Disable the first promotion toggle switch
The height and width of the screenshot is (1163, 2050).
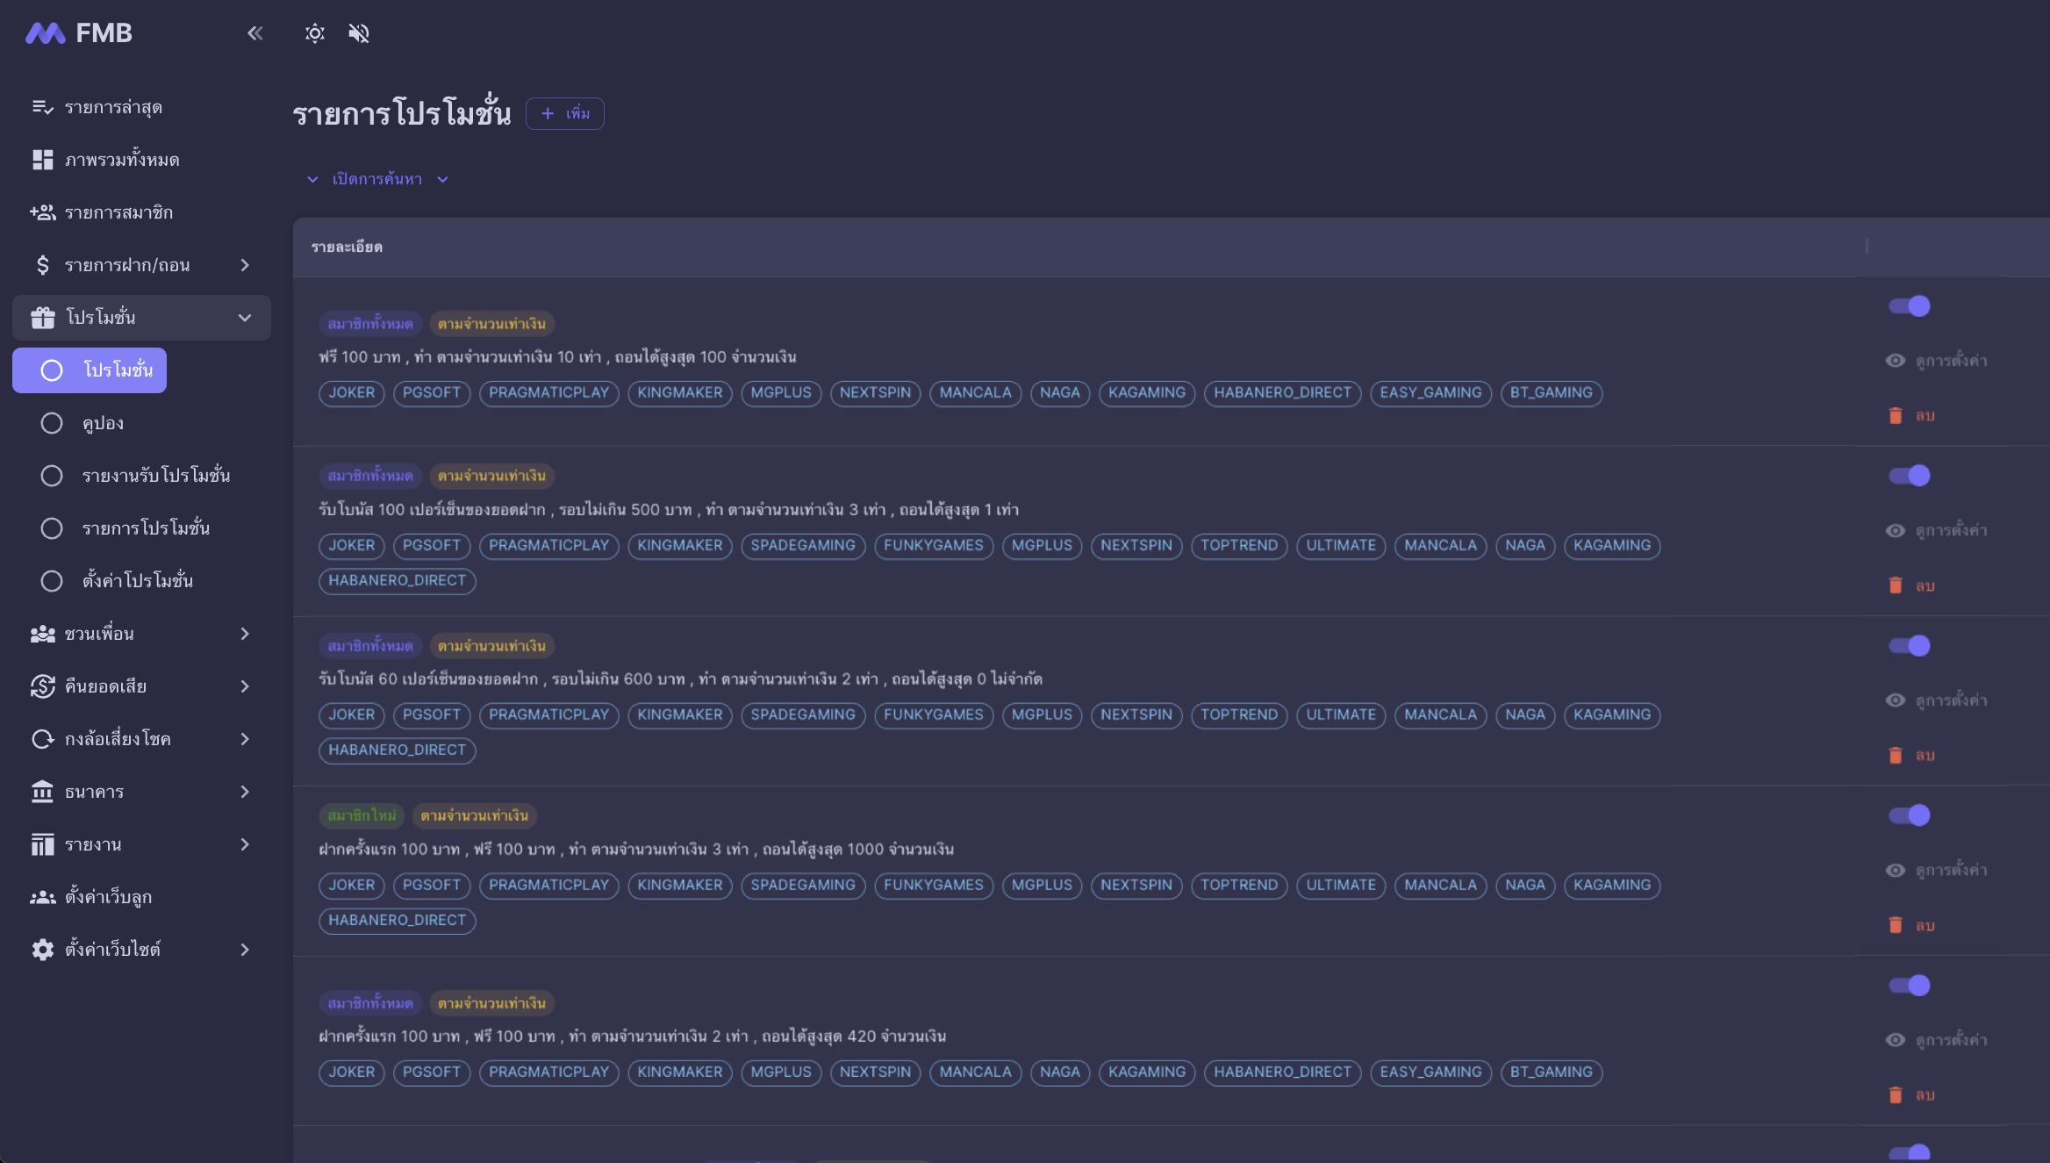click(1909, 305)
